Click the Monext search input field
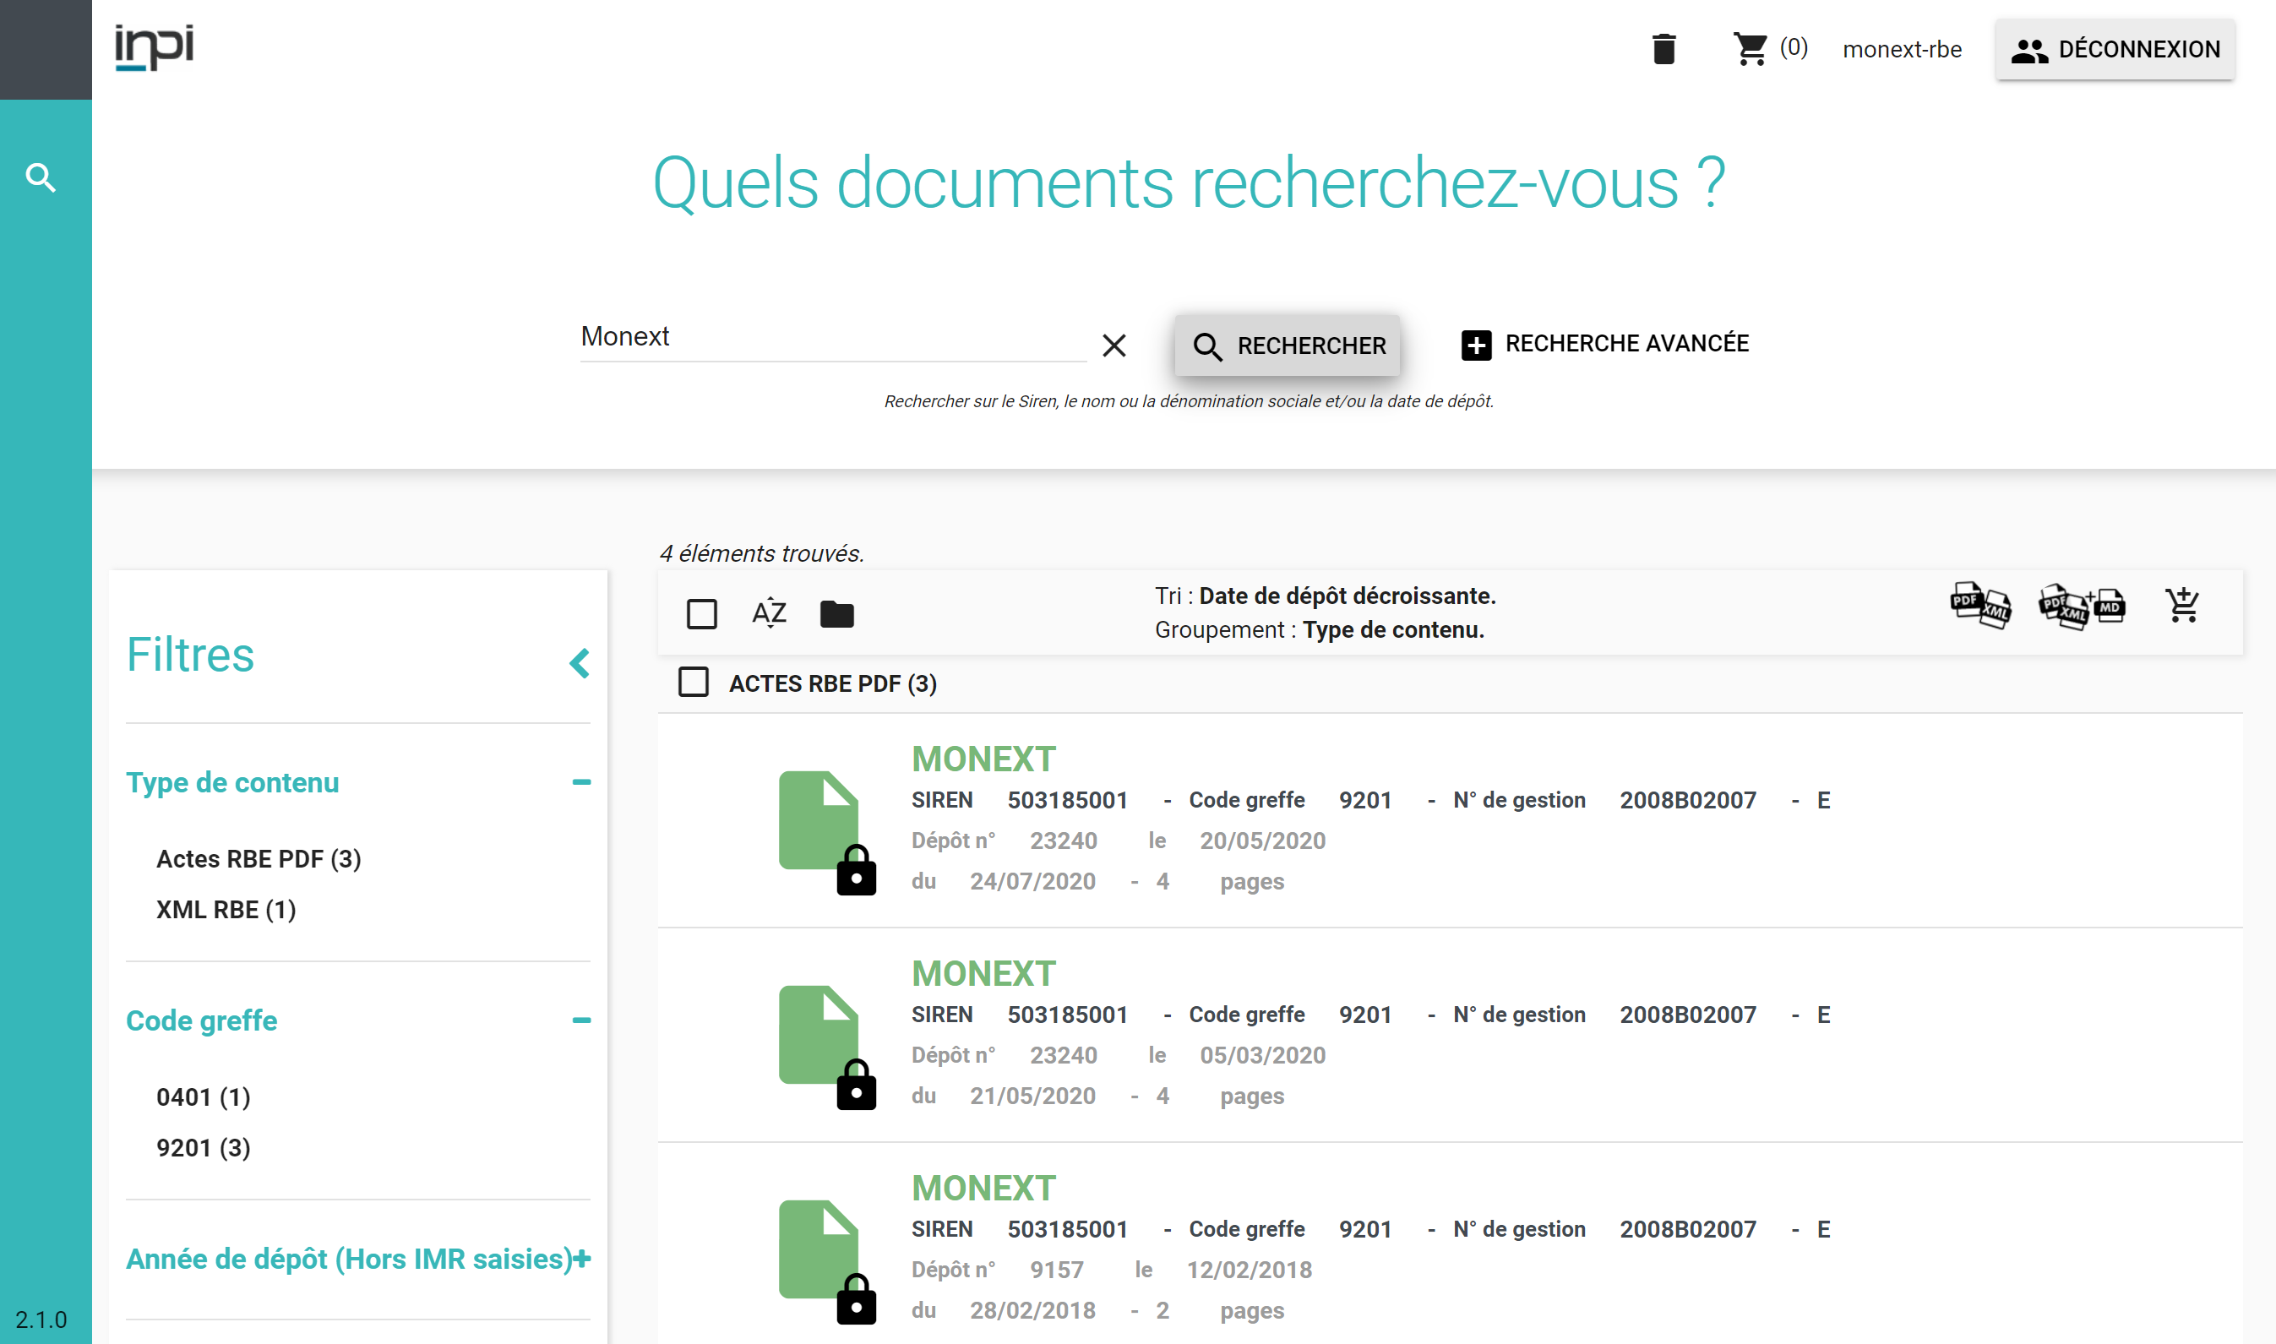Viewport: 2276px width, 1344px height. 831,337
